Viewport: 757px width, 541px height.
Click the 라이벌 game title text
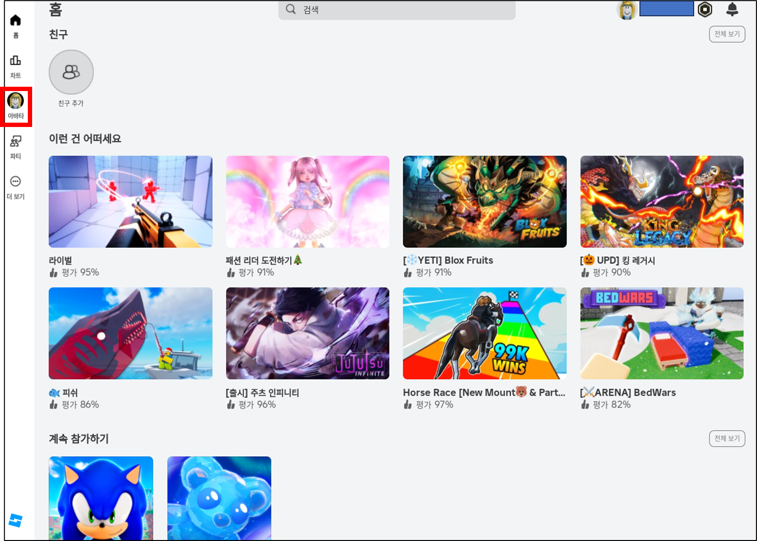(60, 261)
